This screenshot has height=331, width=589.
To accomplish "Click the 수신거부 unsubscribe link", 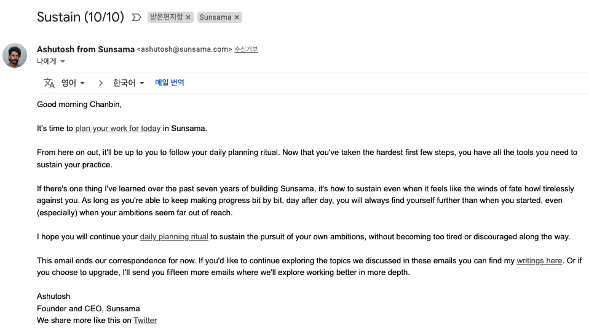I will point(246,49).
